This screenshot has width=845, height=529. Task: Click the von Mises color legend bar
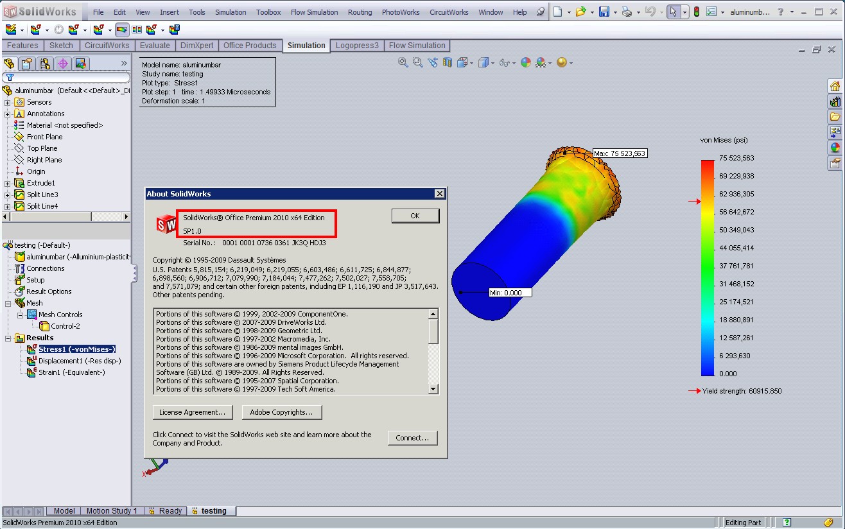click(x=707, y=263)
